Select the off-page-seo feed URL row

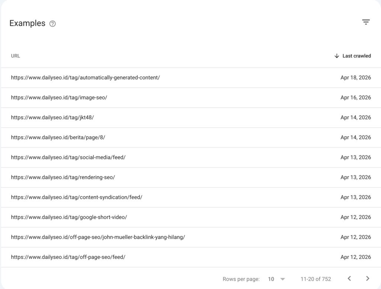pos(191,257)
